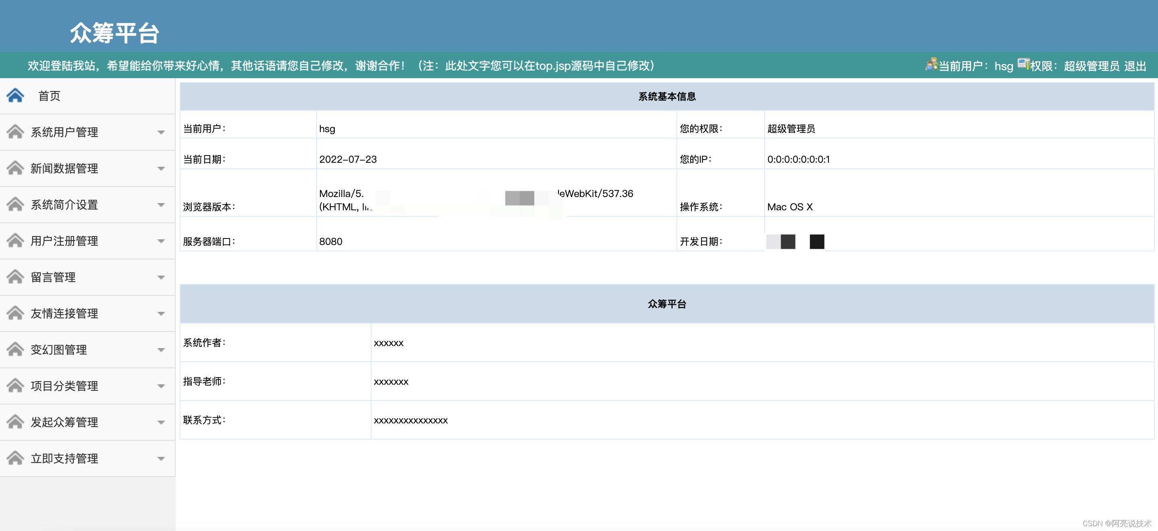Expand the 系统简介设置 dropdown arrow

161,205
